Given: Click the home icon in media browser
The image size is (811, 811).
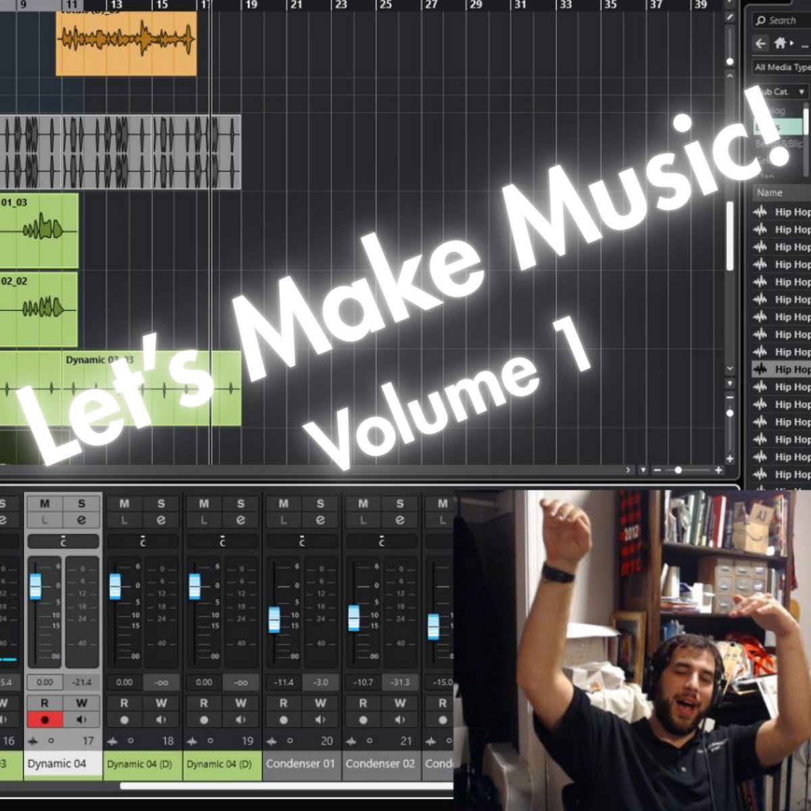Looking at the screenshot, I should point(781,43).
